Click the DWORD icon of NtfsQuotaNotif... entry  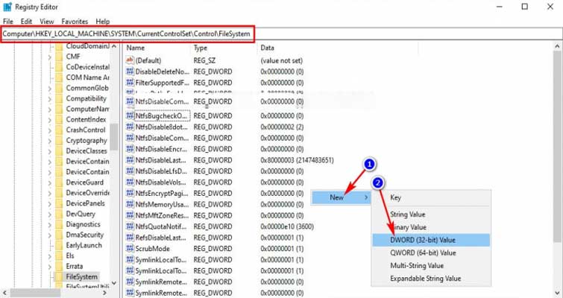pos(130,226)
